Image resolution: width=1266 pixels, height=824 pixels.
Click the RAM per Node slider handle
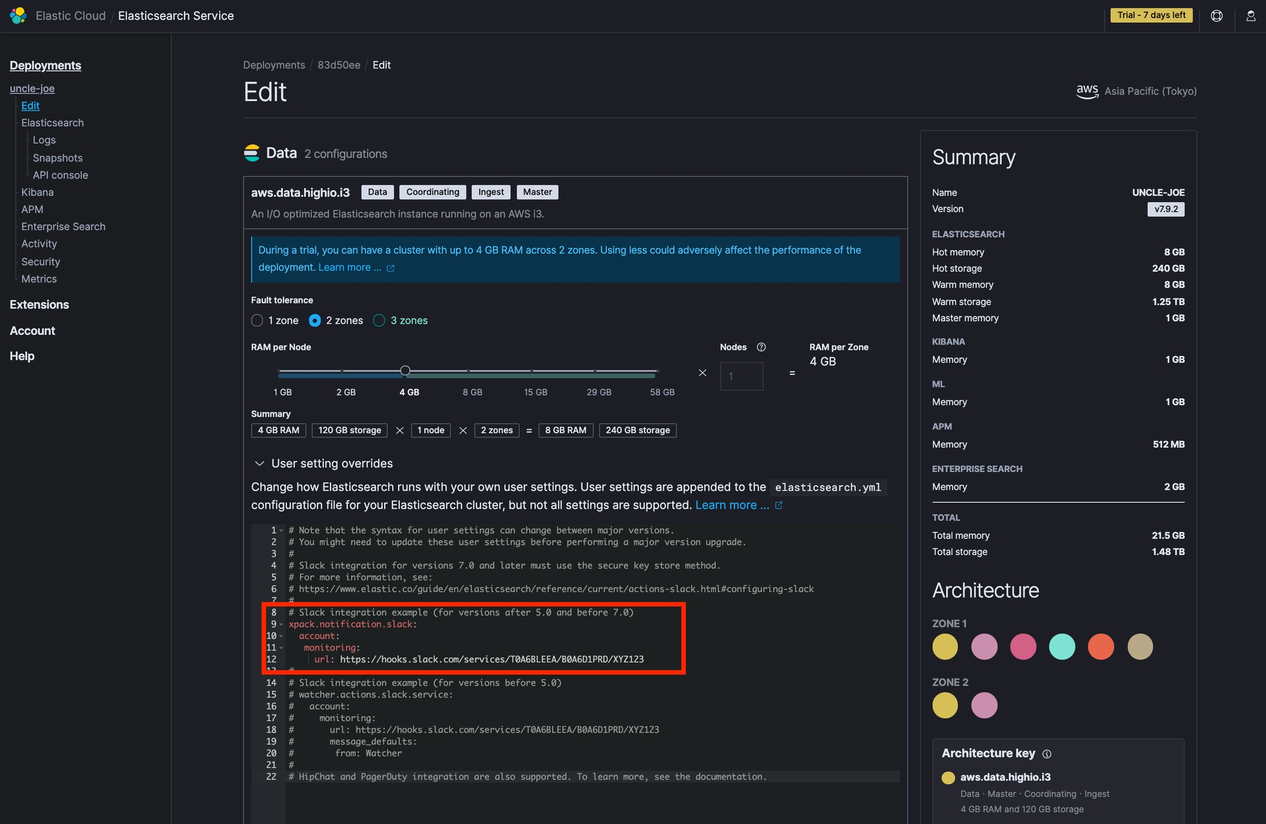[x=405, y=371]
